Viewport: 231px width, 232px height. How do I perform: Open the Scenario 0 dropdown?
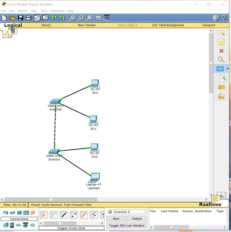(x=130, y=212)
